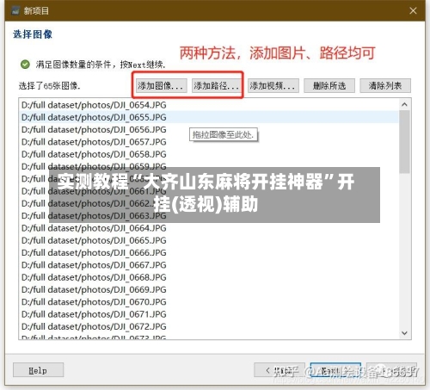This screenshot has width=430, height=390.
Task: Open the Help button
Action: 38,370
